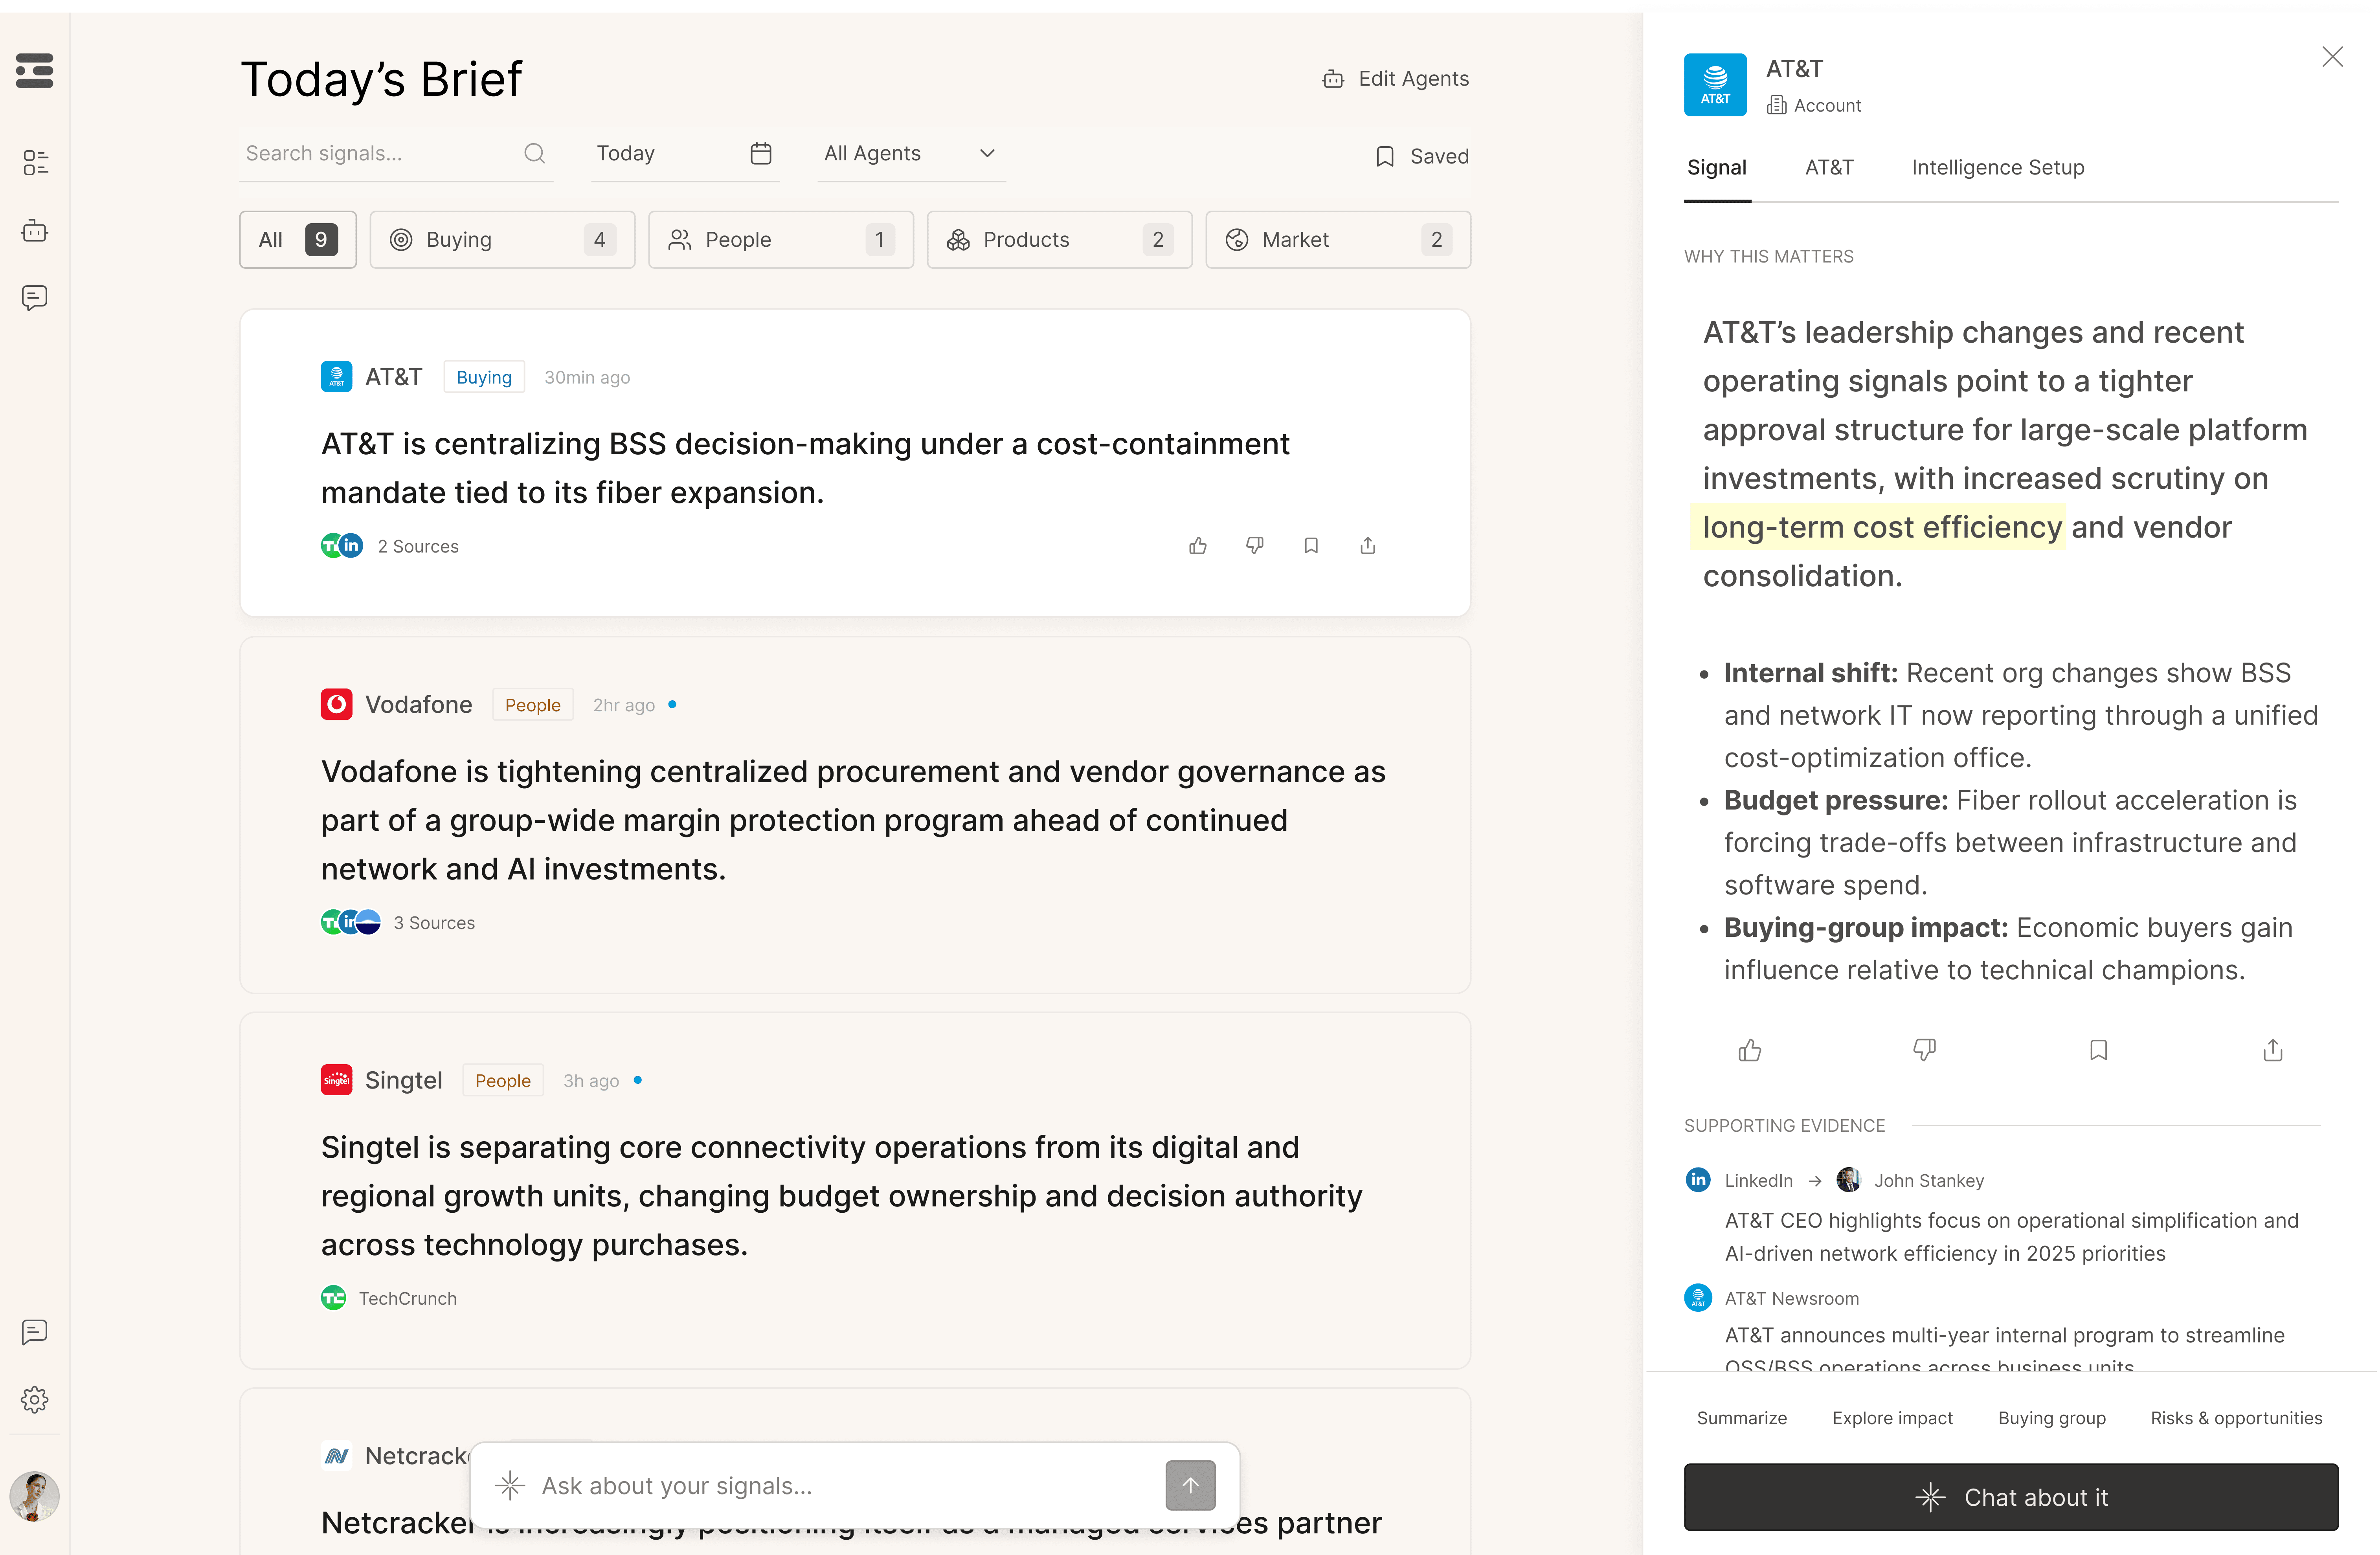Image resolution: width=2380 pixels, height=1555 pixels.
Task: Click thumbs up on AT&T signal card
Action: (1198, 546)
